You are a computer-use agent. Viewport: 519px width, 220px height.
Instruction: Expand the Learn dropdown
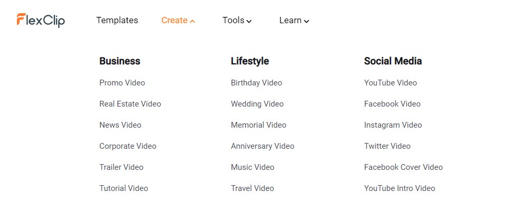294,21
